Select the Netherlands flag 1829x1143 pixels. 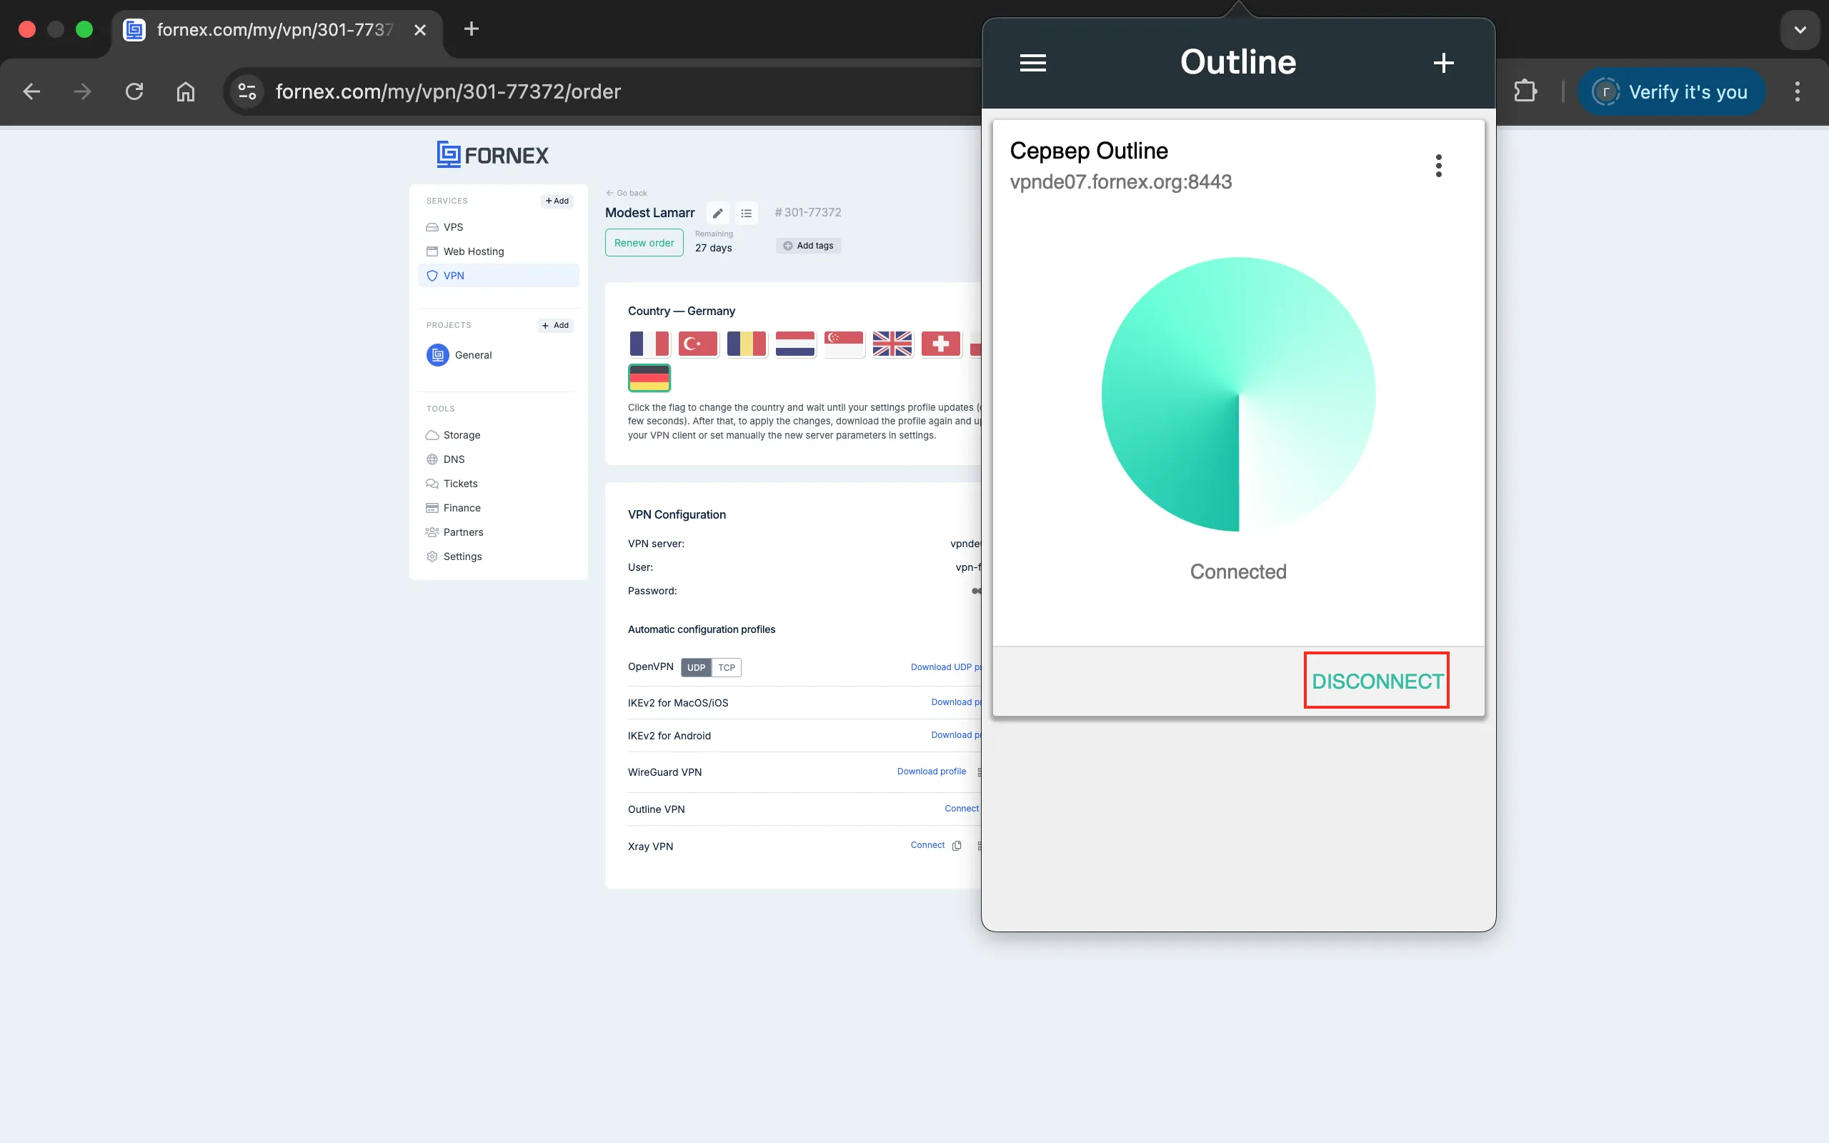[795, 344]
